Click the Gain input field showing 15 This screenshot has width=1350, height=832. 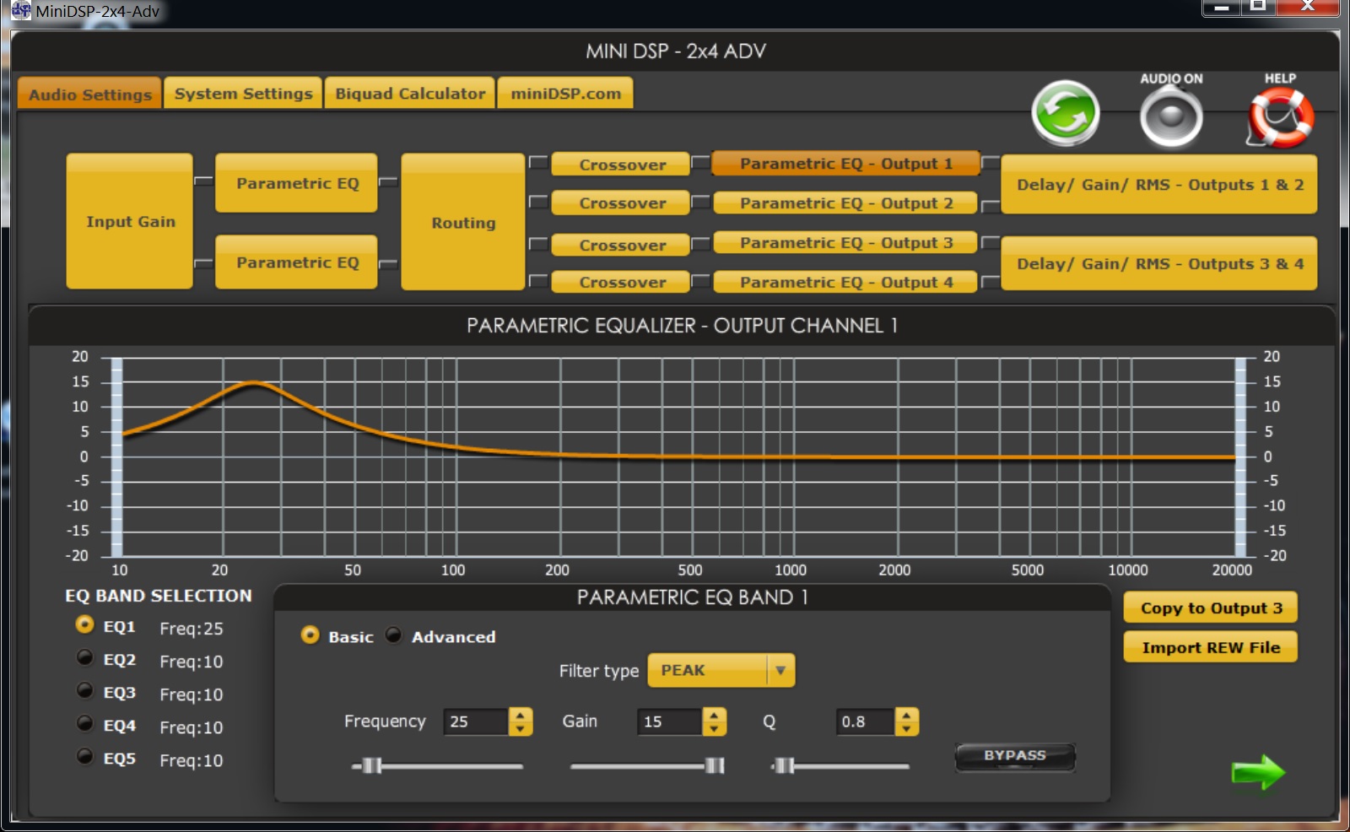tap(670, 721)
